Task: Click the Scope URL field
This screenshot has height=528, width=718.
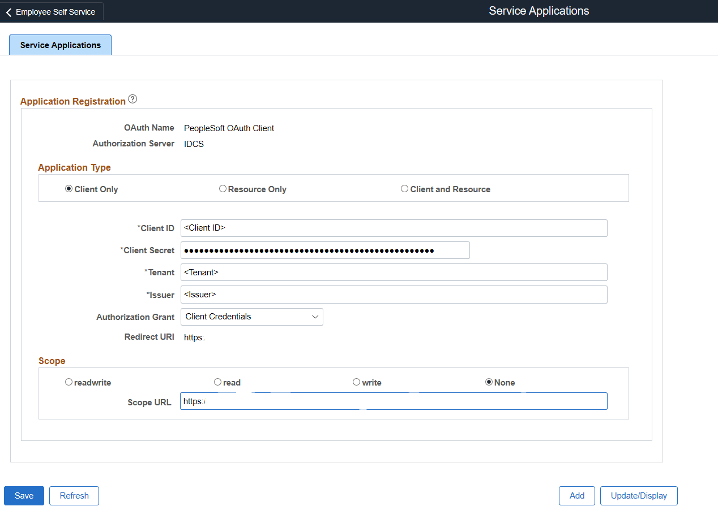Action: pos(394,401)
